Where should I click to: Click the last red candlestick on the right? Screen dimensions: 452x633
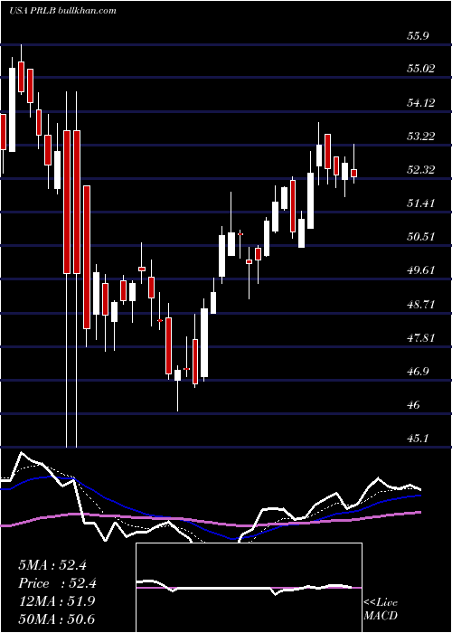tap(354, 173)
